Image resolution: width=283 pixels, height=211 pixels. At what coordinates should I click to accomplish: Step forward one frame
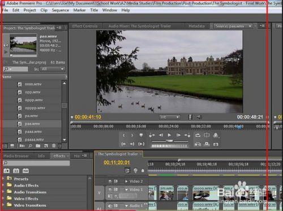pyautogui.click(x=178, y=135)
